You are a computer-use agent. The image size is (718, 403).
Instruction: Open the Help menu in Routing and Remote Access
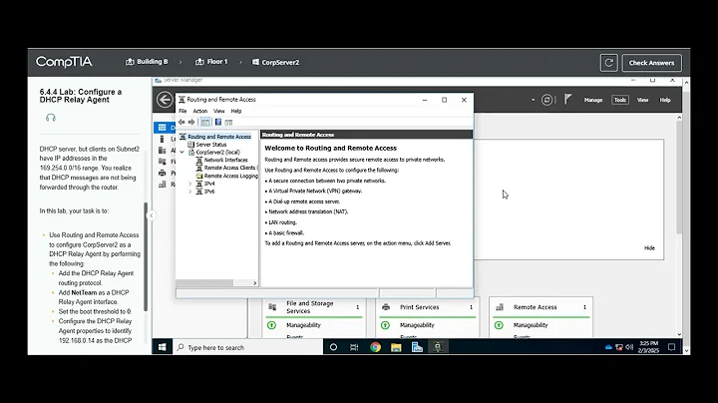coord(235,111)
